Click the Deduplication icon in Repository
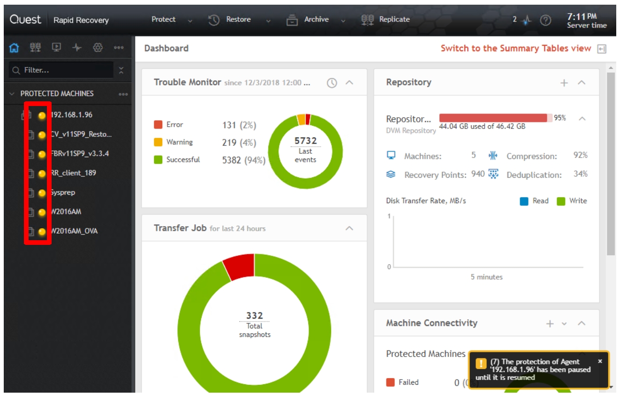The image size is (620, 395). [x=493, y=174]
